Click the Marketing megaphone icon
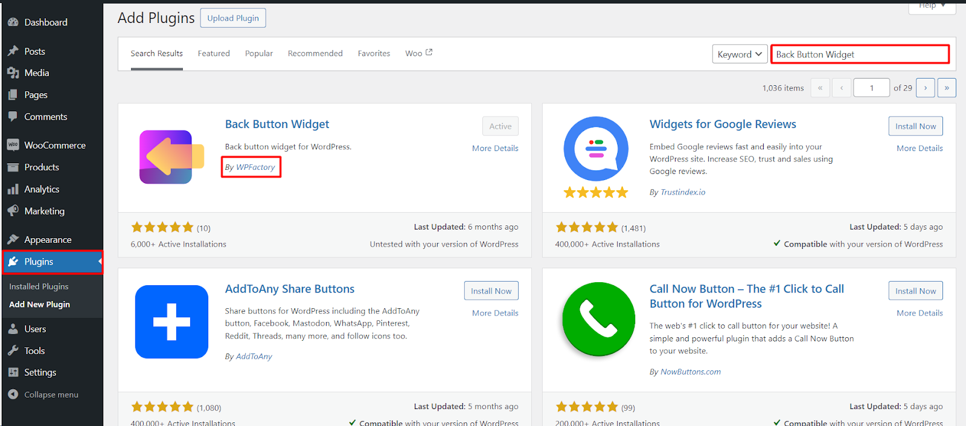The height and width of the screenshot is (426, 966). [x=13, y=211]
